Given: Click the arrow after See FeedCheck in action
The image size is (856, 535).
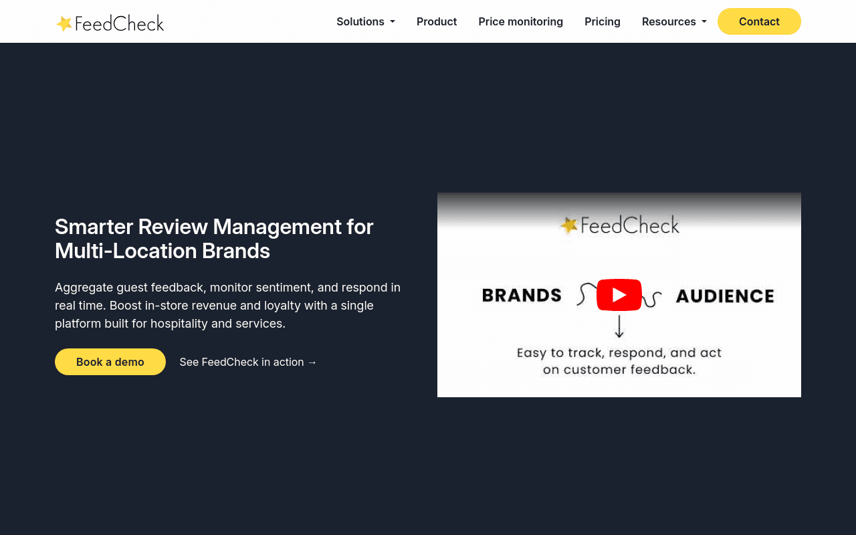Looking at the screenshot, I should 312,362.
